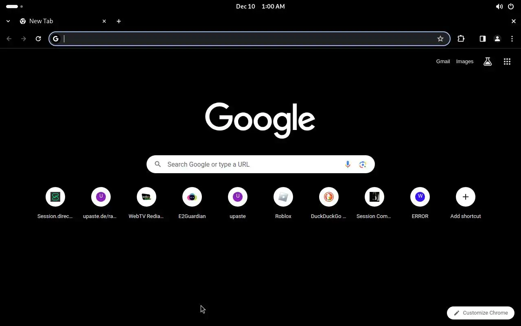Open the Extensions puzzle icon
The image size is (521, 326).
tap(461, 39)
